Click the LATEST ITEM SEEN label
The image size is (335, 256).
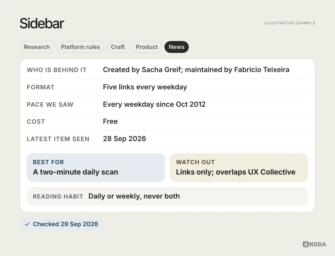click(x=58, y=139)
